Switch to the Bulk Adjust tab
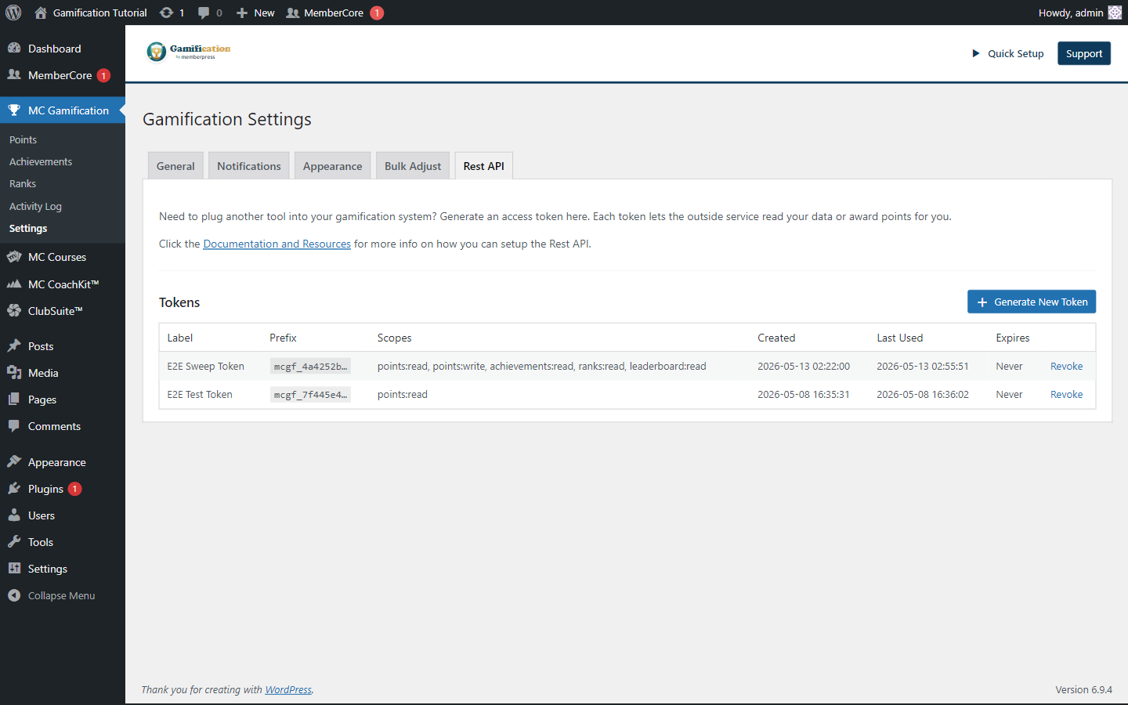The image size is (1128, 705). pyautogui.click(x=413, y=166)
